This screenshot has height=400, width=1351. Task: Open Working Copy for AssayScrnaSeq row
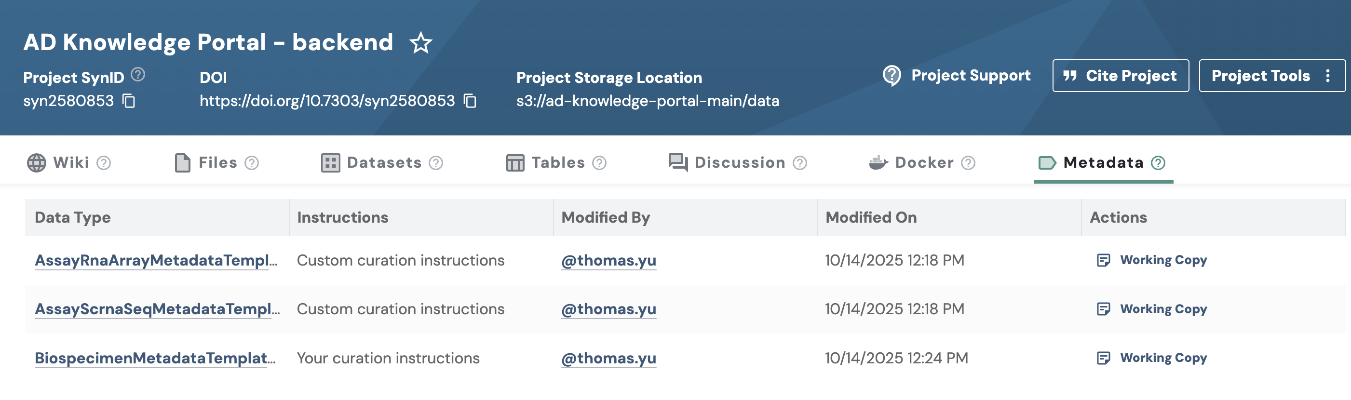(x=1163, y=309)
